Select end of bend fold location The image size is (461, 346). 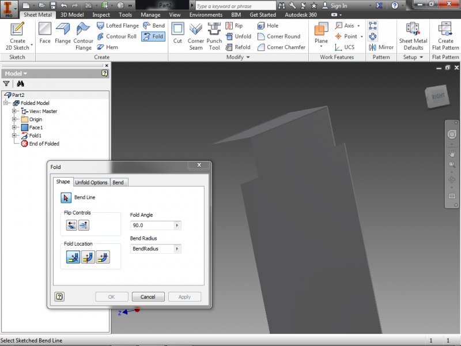(x=103, y=257)
